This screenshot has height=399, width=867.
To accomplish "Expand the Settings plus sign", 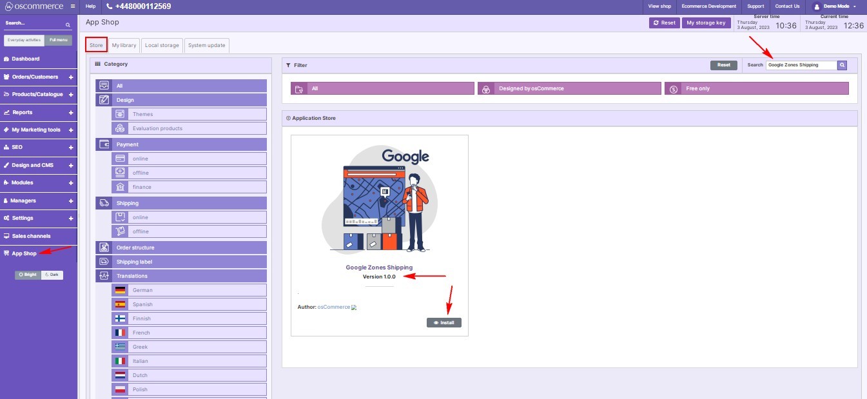I will tap(71, 219).
